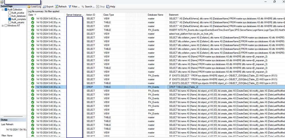
Task: Select the 'INSERT INTO PH_Events.dbo.LogonEvents' statement cell
Action: pos(226,30)
